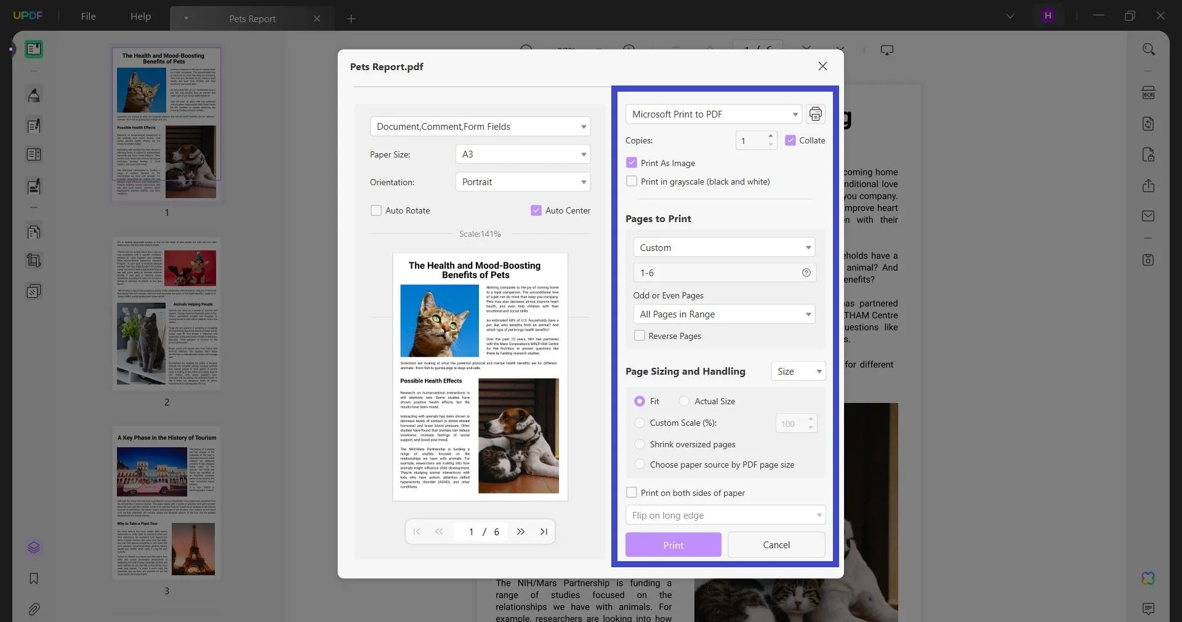Open Paper Size A3 dropdown

[x=523, y=154]
